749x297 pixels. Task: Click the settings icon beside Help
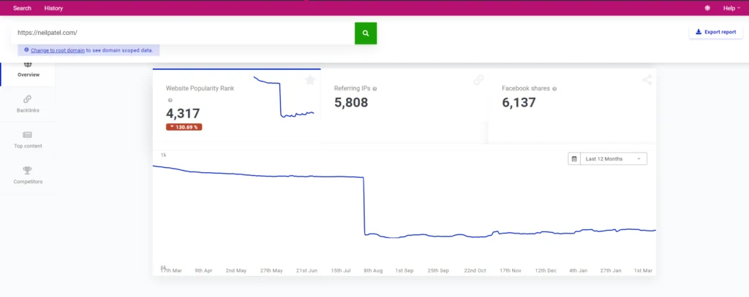tap(707, 8)
